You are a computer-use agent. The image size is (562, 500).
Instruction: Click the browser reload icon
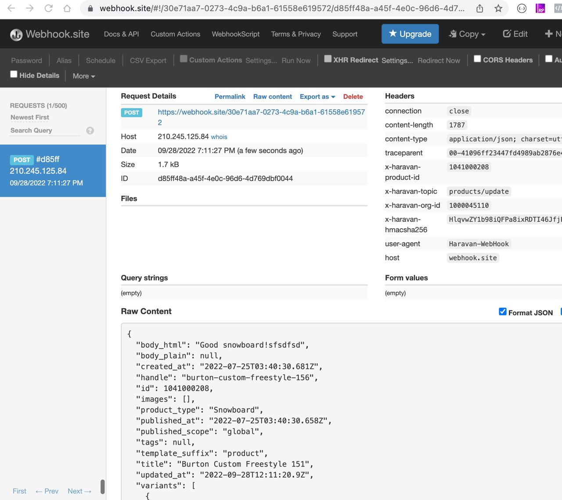[48, 8]
